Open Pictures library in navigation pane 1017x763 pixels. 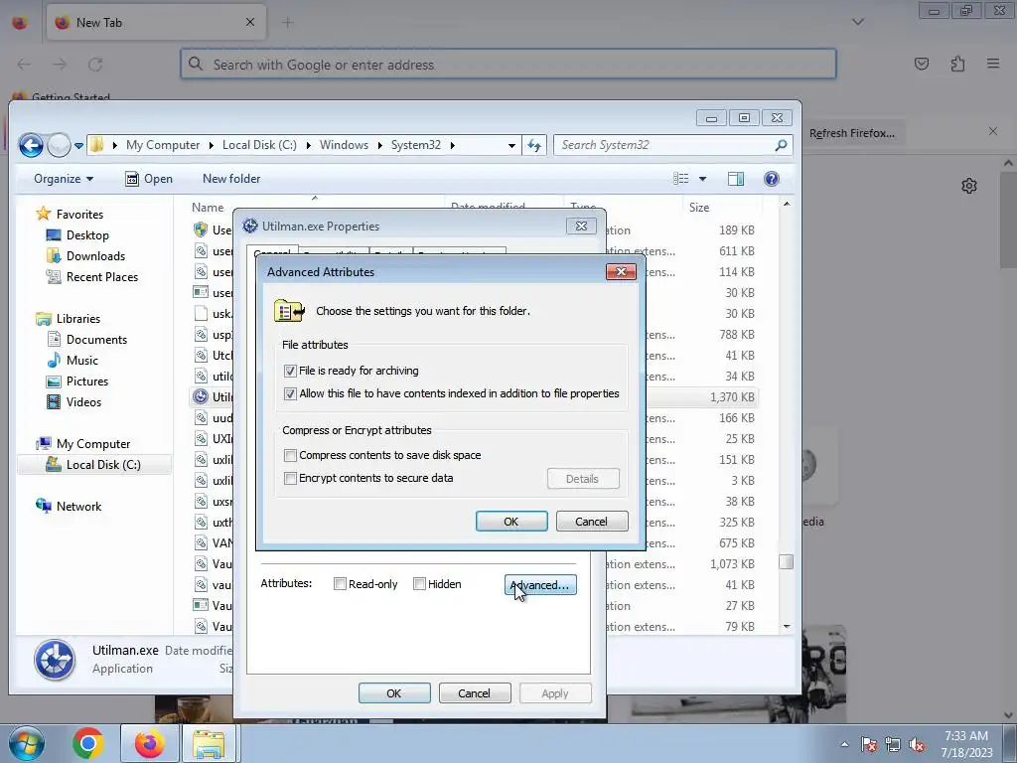point(77,381)
